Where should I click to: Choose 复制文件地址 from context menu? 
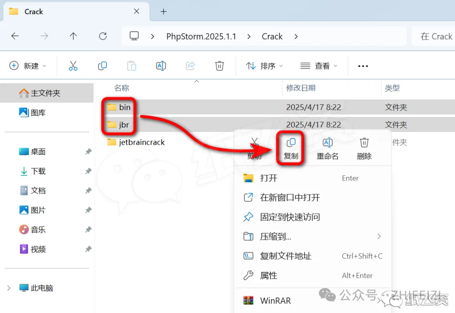tap(313, 256)
